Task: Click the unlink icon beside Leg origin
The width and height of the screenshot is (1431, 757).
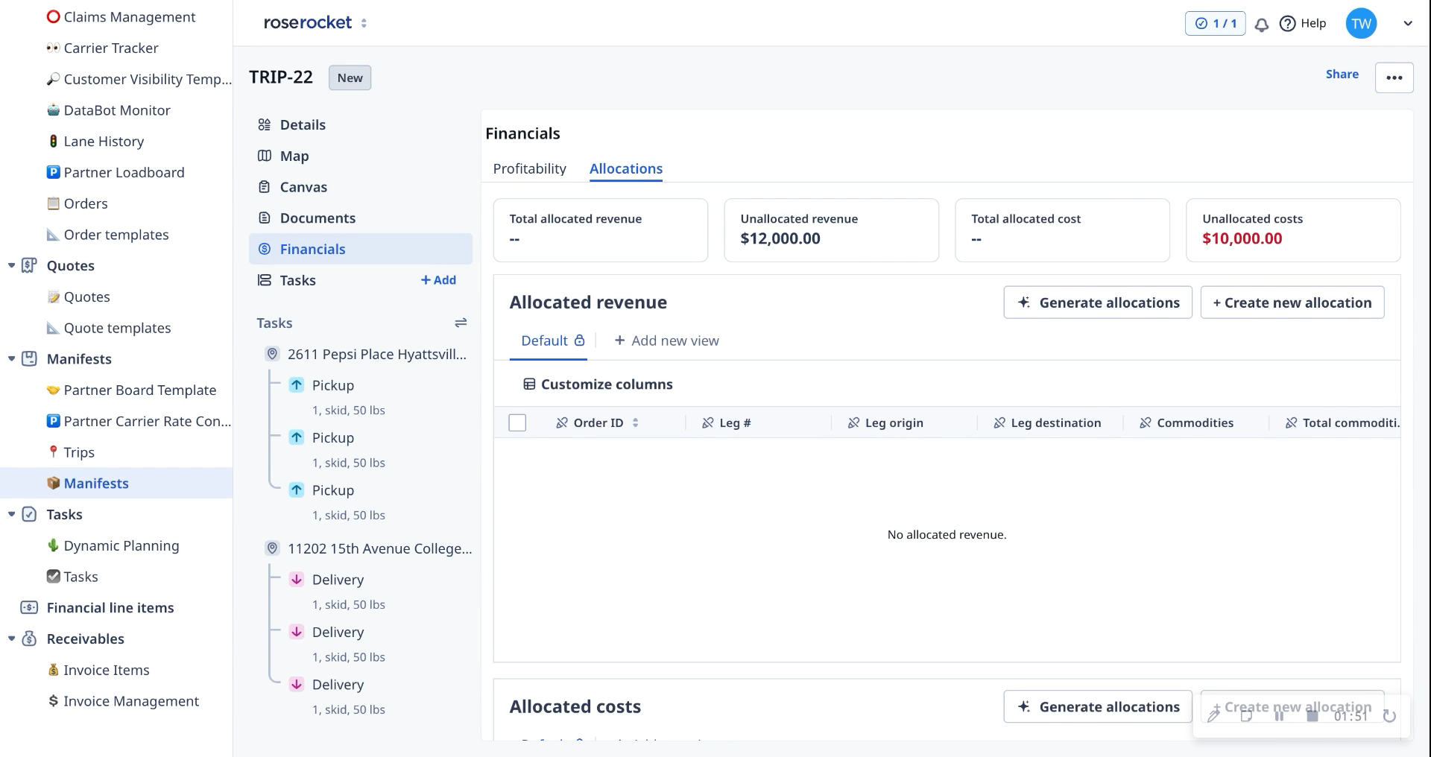Action: coord(853,423)
